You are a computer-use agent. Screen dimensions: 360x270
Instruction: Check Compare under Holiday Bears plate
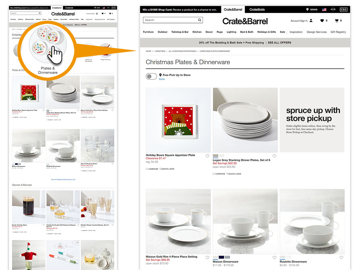pyautogui.click(x=147, y=169)
